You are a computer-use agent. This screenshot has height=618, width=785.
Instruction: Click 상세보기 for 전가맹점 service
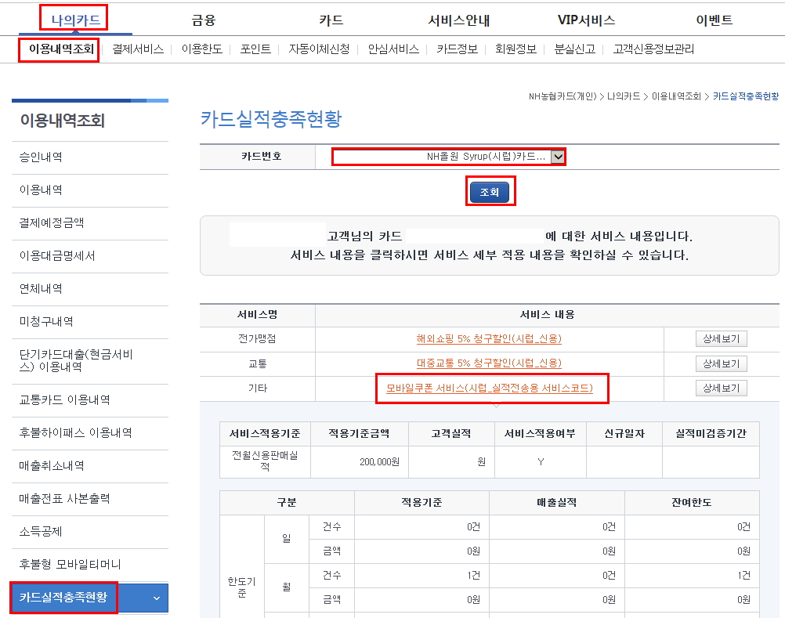(x=721, y=339)
